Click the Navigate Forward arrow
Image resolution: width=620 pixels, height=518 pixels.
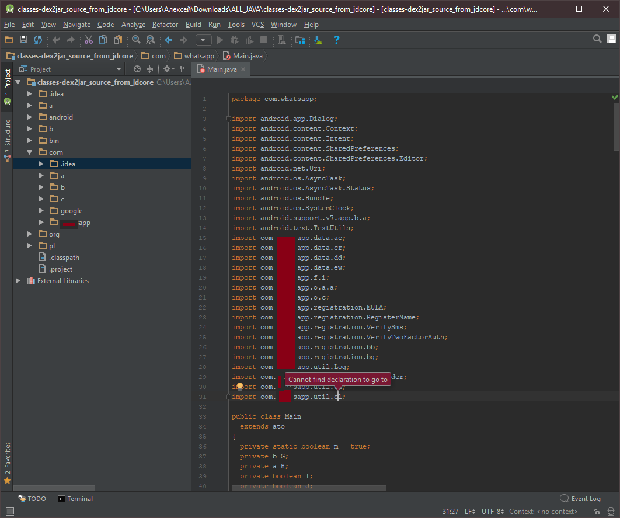pyautogui.click(x=183, y=40)
